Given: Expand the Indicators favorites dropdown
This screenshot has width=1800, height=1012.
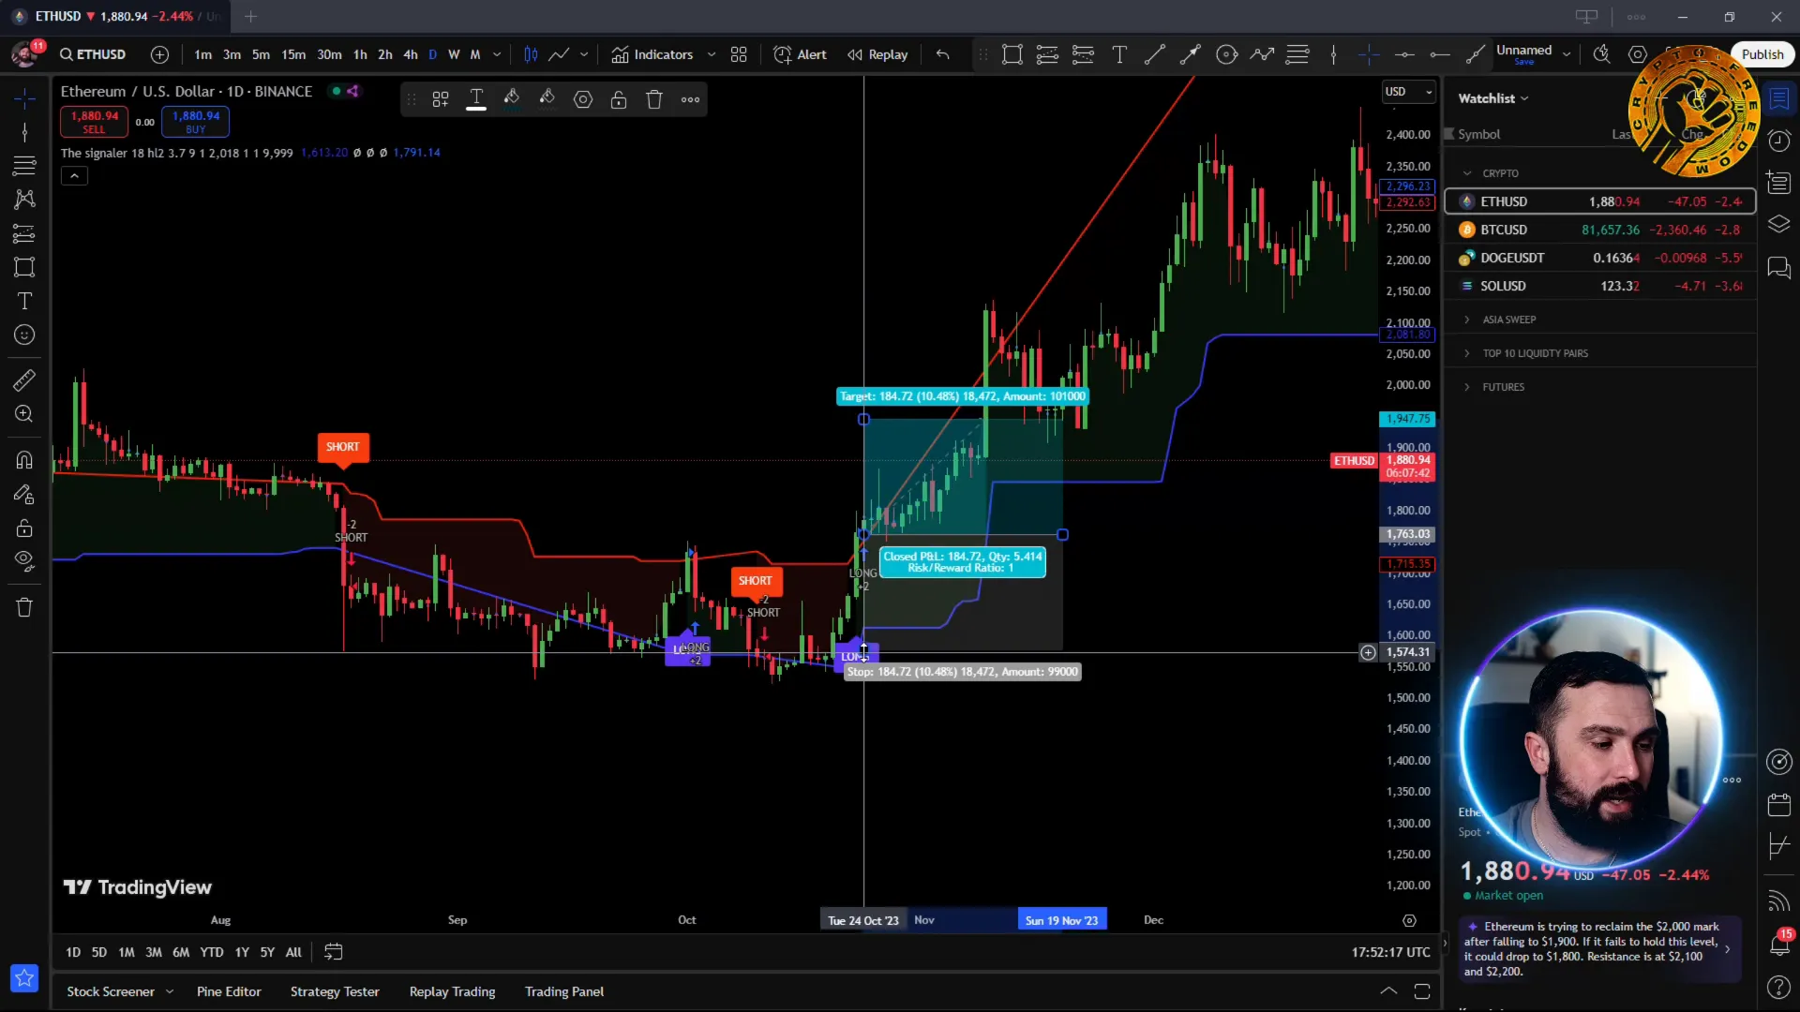Looking at the screenshot, I should 712,54.
